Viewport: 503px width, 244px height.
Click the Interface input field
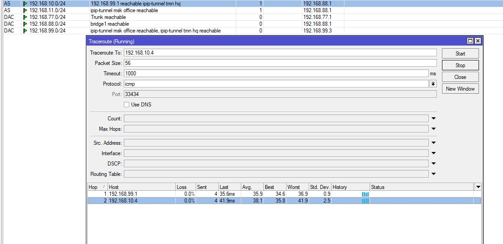pyautogui.click(x=276, y=153)
